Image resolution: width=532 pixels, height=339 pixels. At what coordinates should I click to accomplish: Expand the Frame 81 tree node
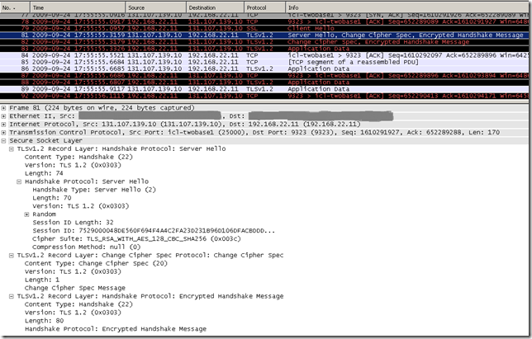click(3, 108)
